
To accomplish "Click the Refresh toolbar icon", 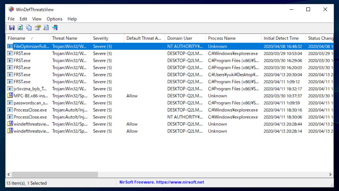I will pyautogui.click(x=20, y=28).
